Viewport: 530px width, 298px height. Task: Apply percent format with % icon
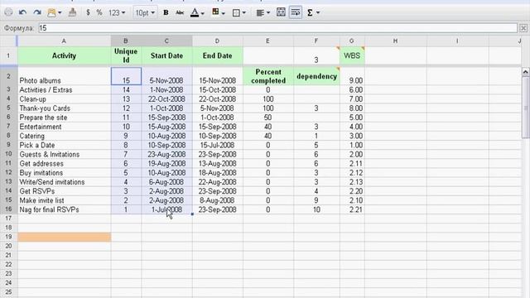99,12
